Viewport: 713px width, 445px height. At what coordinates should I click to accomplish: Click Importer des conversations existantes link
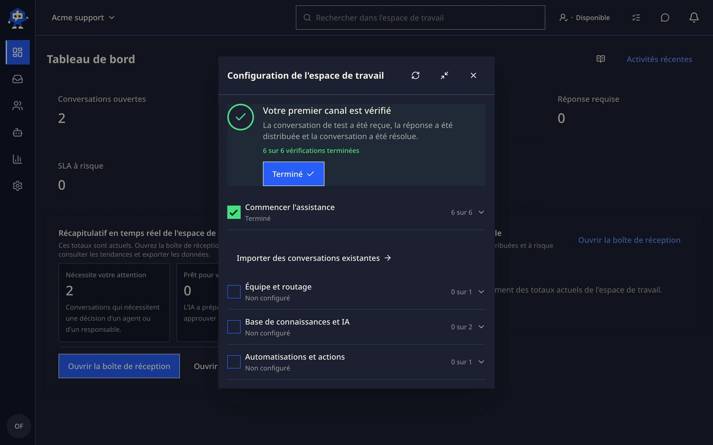tap(314, 258)
